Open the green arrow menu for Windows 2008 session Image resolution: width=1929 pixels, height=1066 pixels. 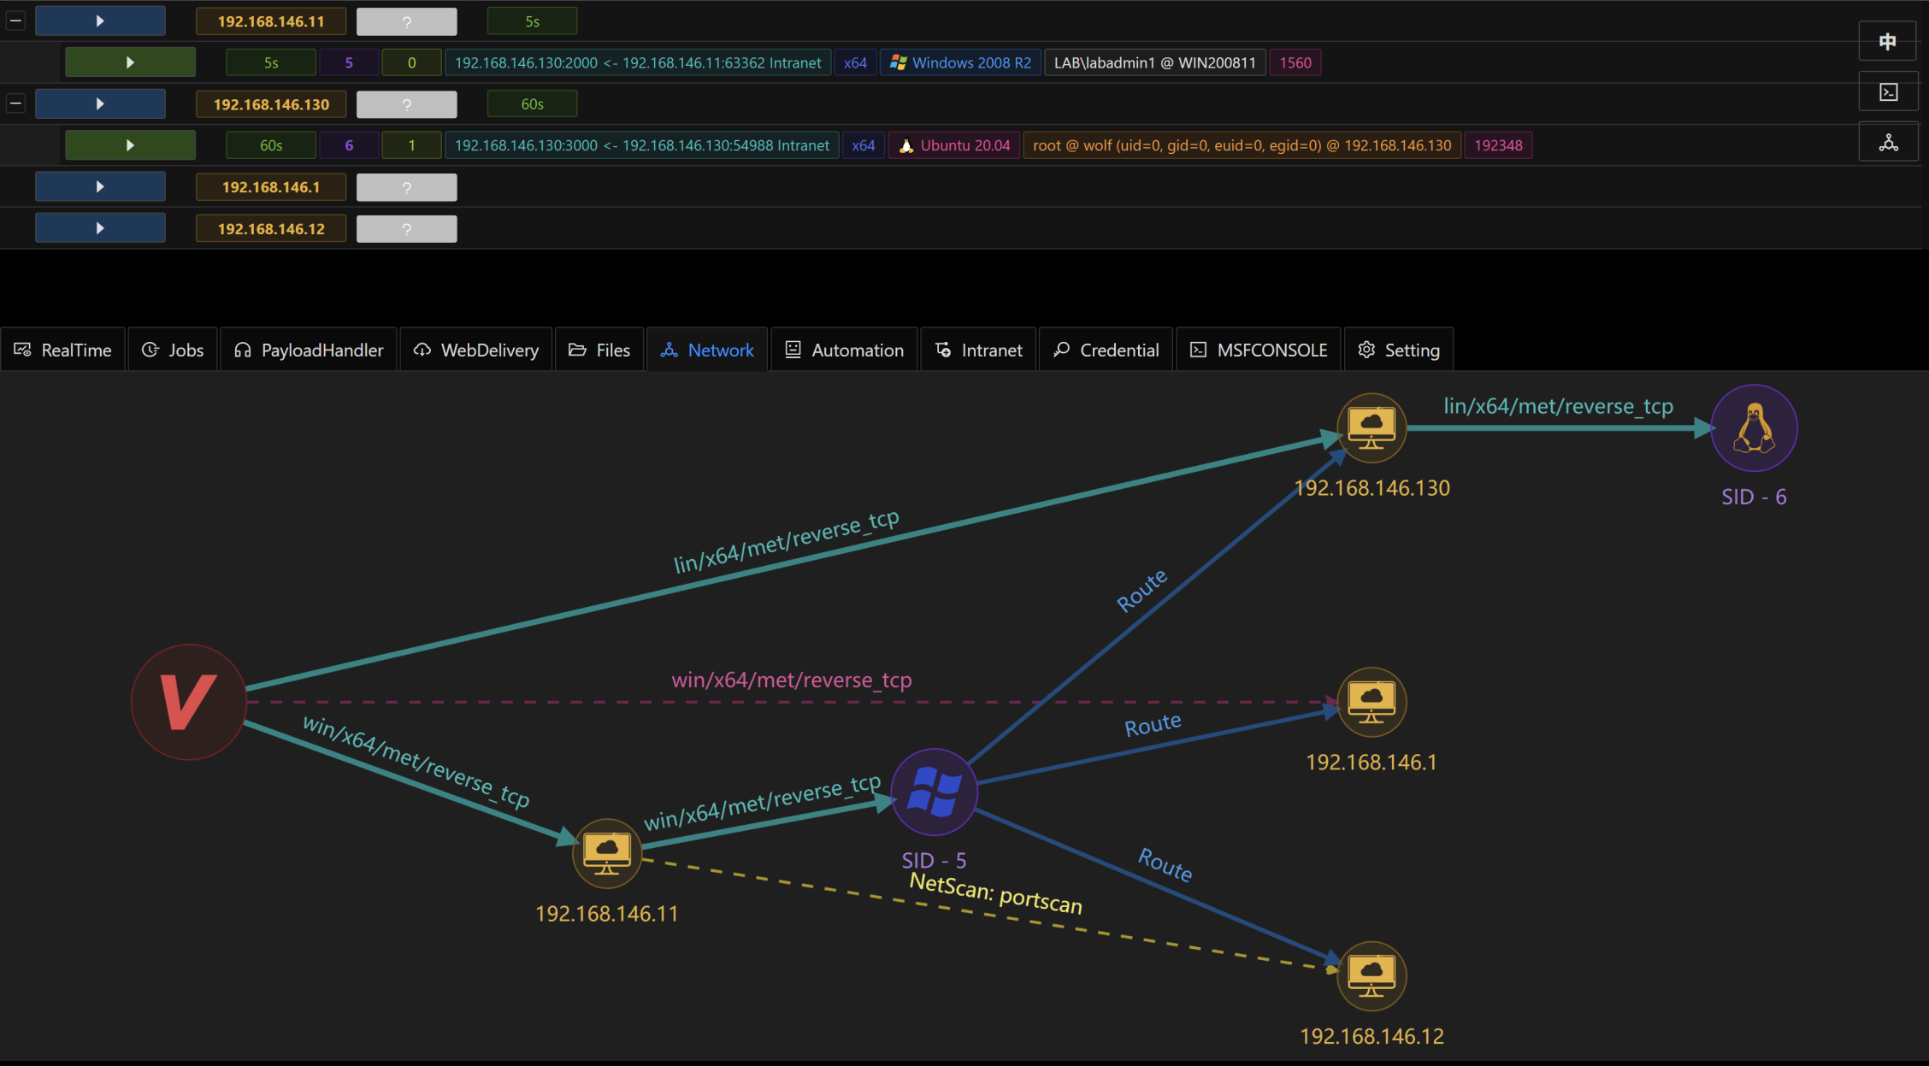(x=130, y=62)
